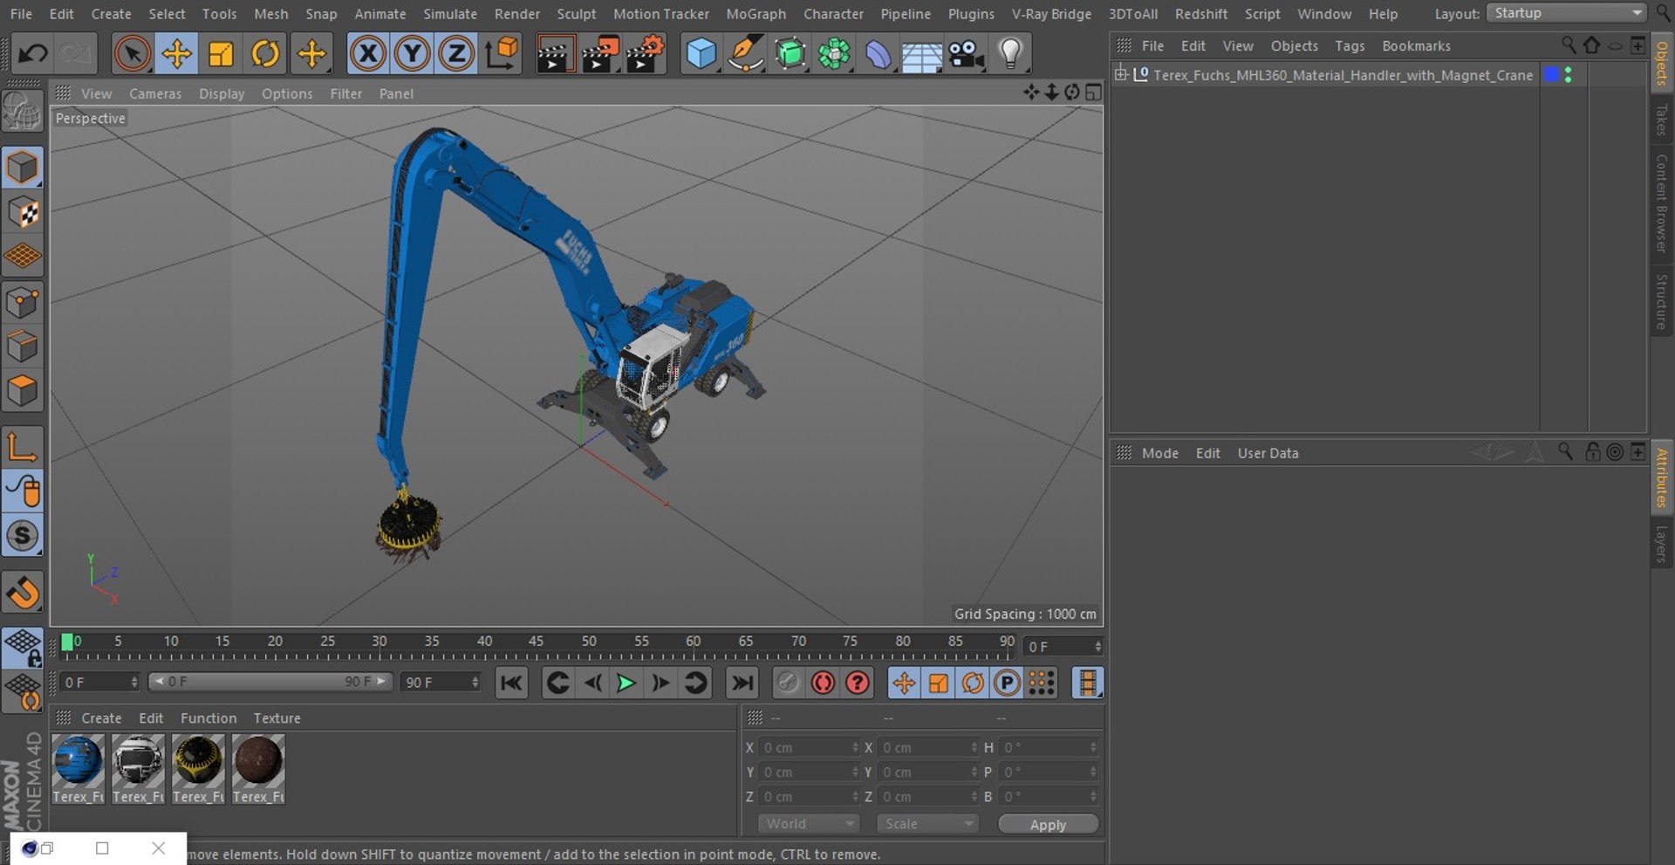This screenshot has width=1675, height=865.
Task: Activate the Rotate tool
Action: coord(265,54)
